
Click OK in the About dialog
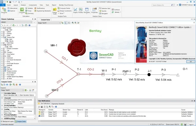coord(191,62)
